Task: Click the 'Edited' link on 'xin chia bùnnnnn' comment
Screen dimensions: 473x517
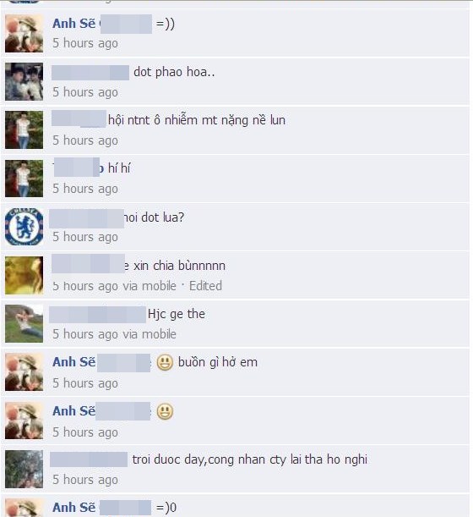Action: [x=205, y=286]
